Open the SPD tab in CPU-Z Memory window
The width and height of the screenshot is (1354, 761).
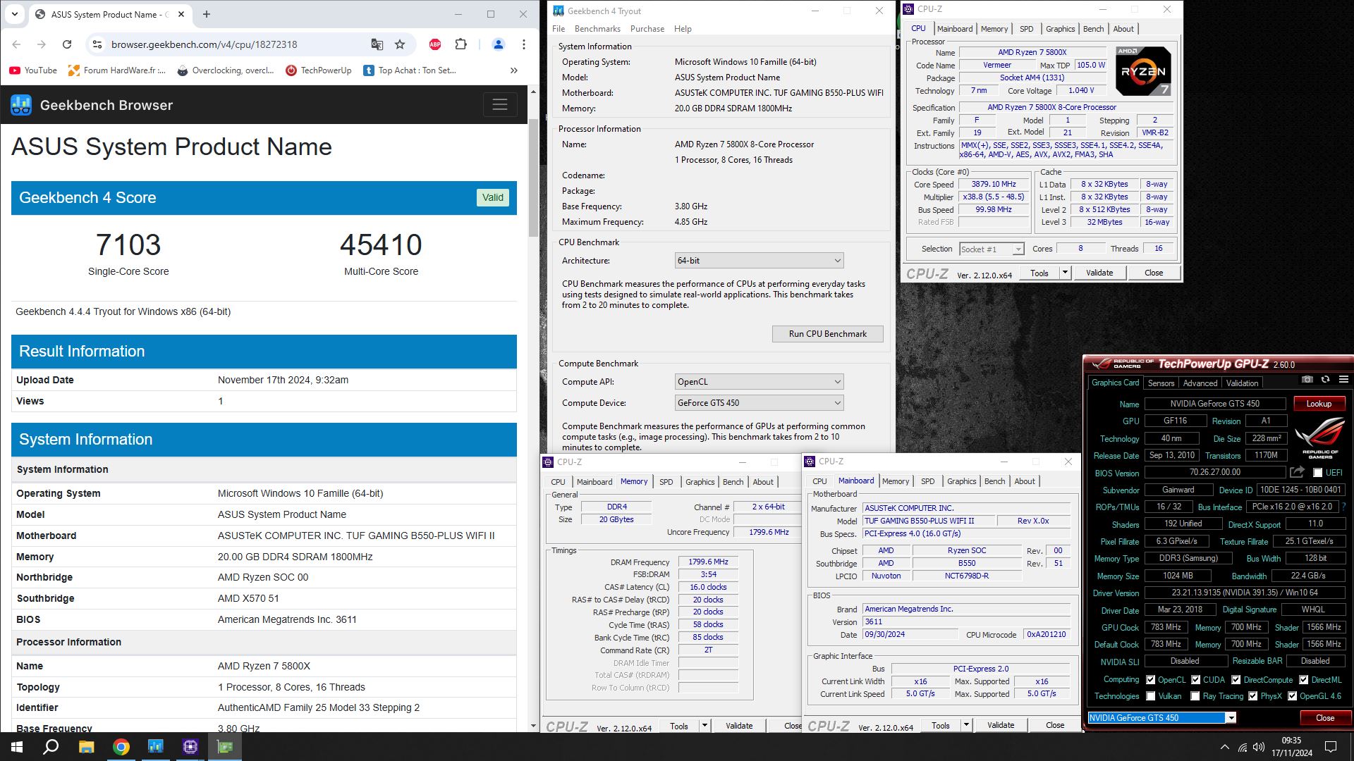[x=666, y=482]
